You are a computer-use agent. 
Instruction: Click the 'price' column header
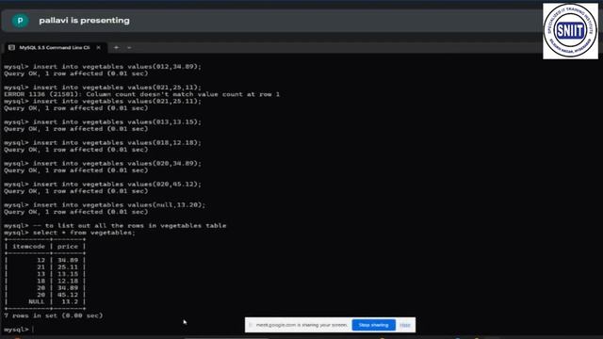68,247
